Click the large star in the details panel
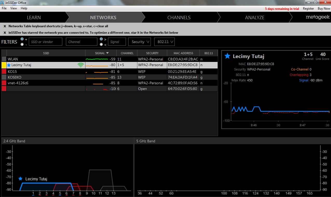Viewport: 331px width, 197px height. coord(227,56)
